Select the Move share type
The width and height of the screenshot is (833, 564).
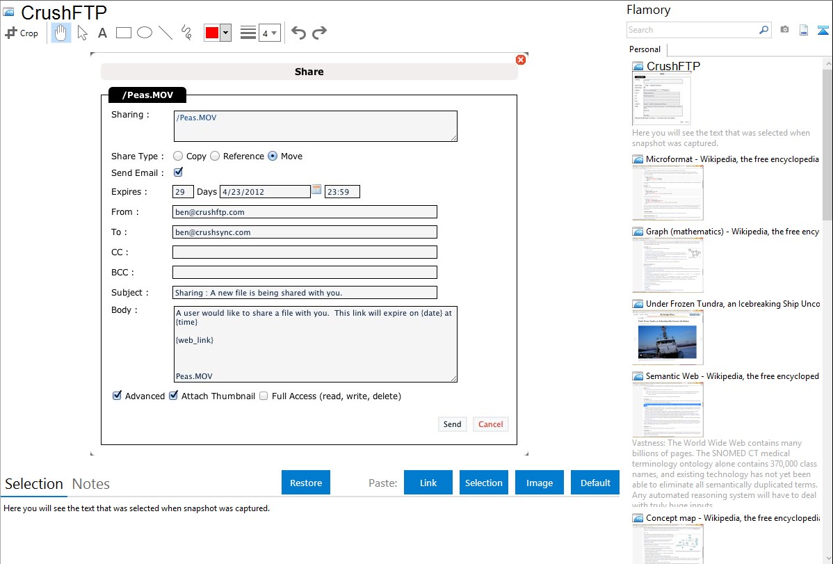click(x=273, y=156)
